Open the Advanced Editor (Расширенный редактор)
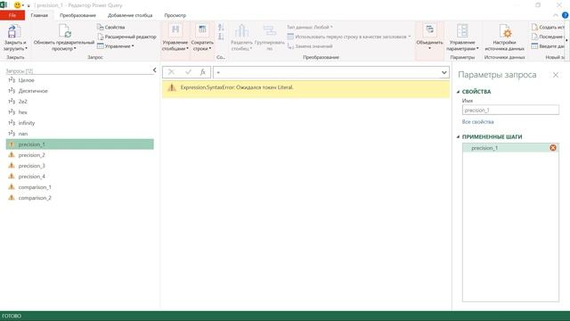Screen dimensions: 570x321 point(126,37)
